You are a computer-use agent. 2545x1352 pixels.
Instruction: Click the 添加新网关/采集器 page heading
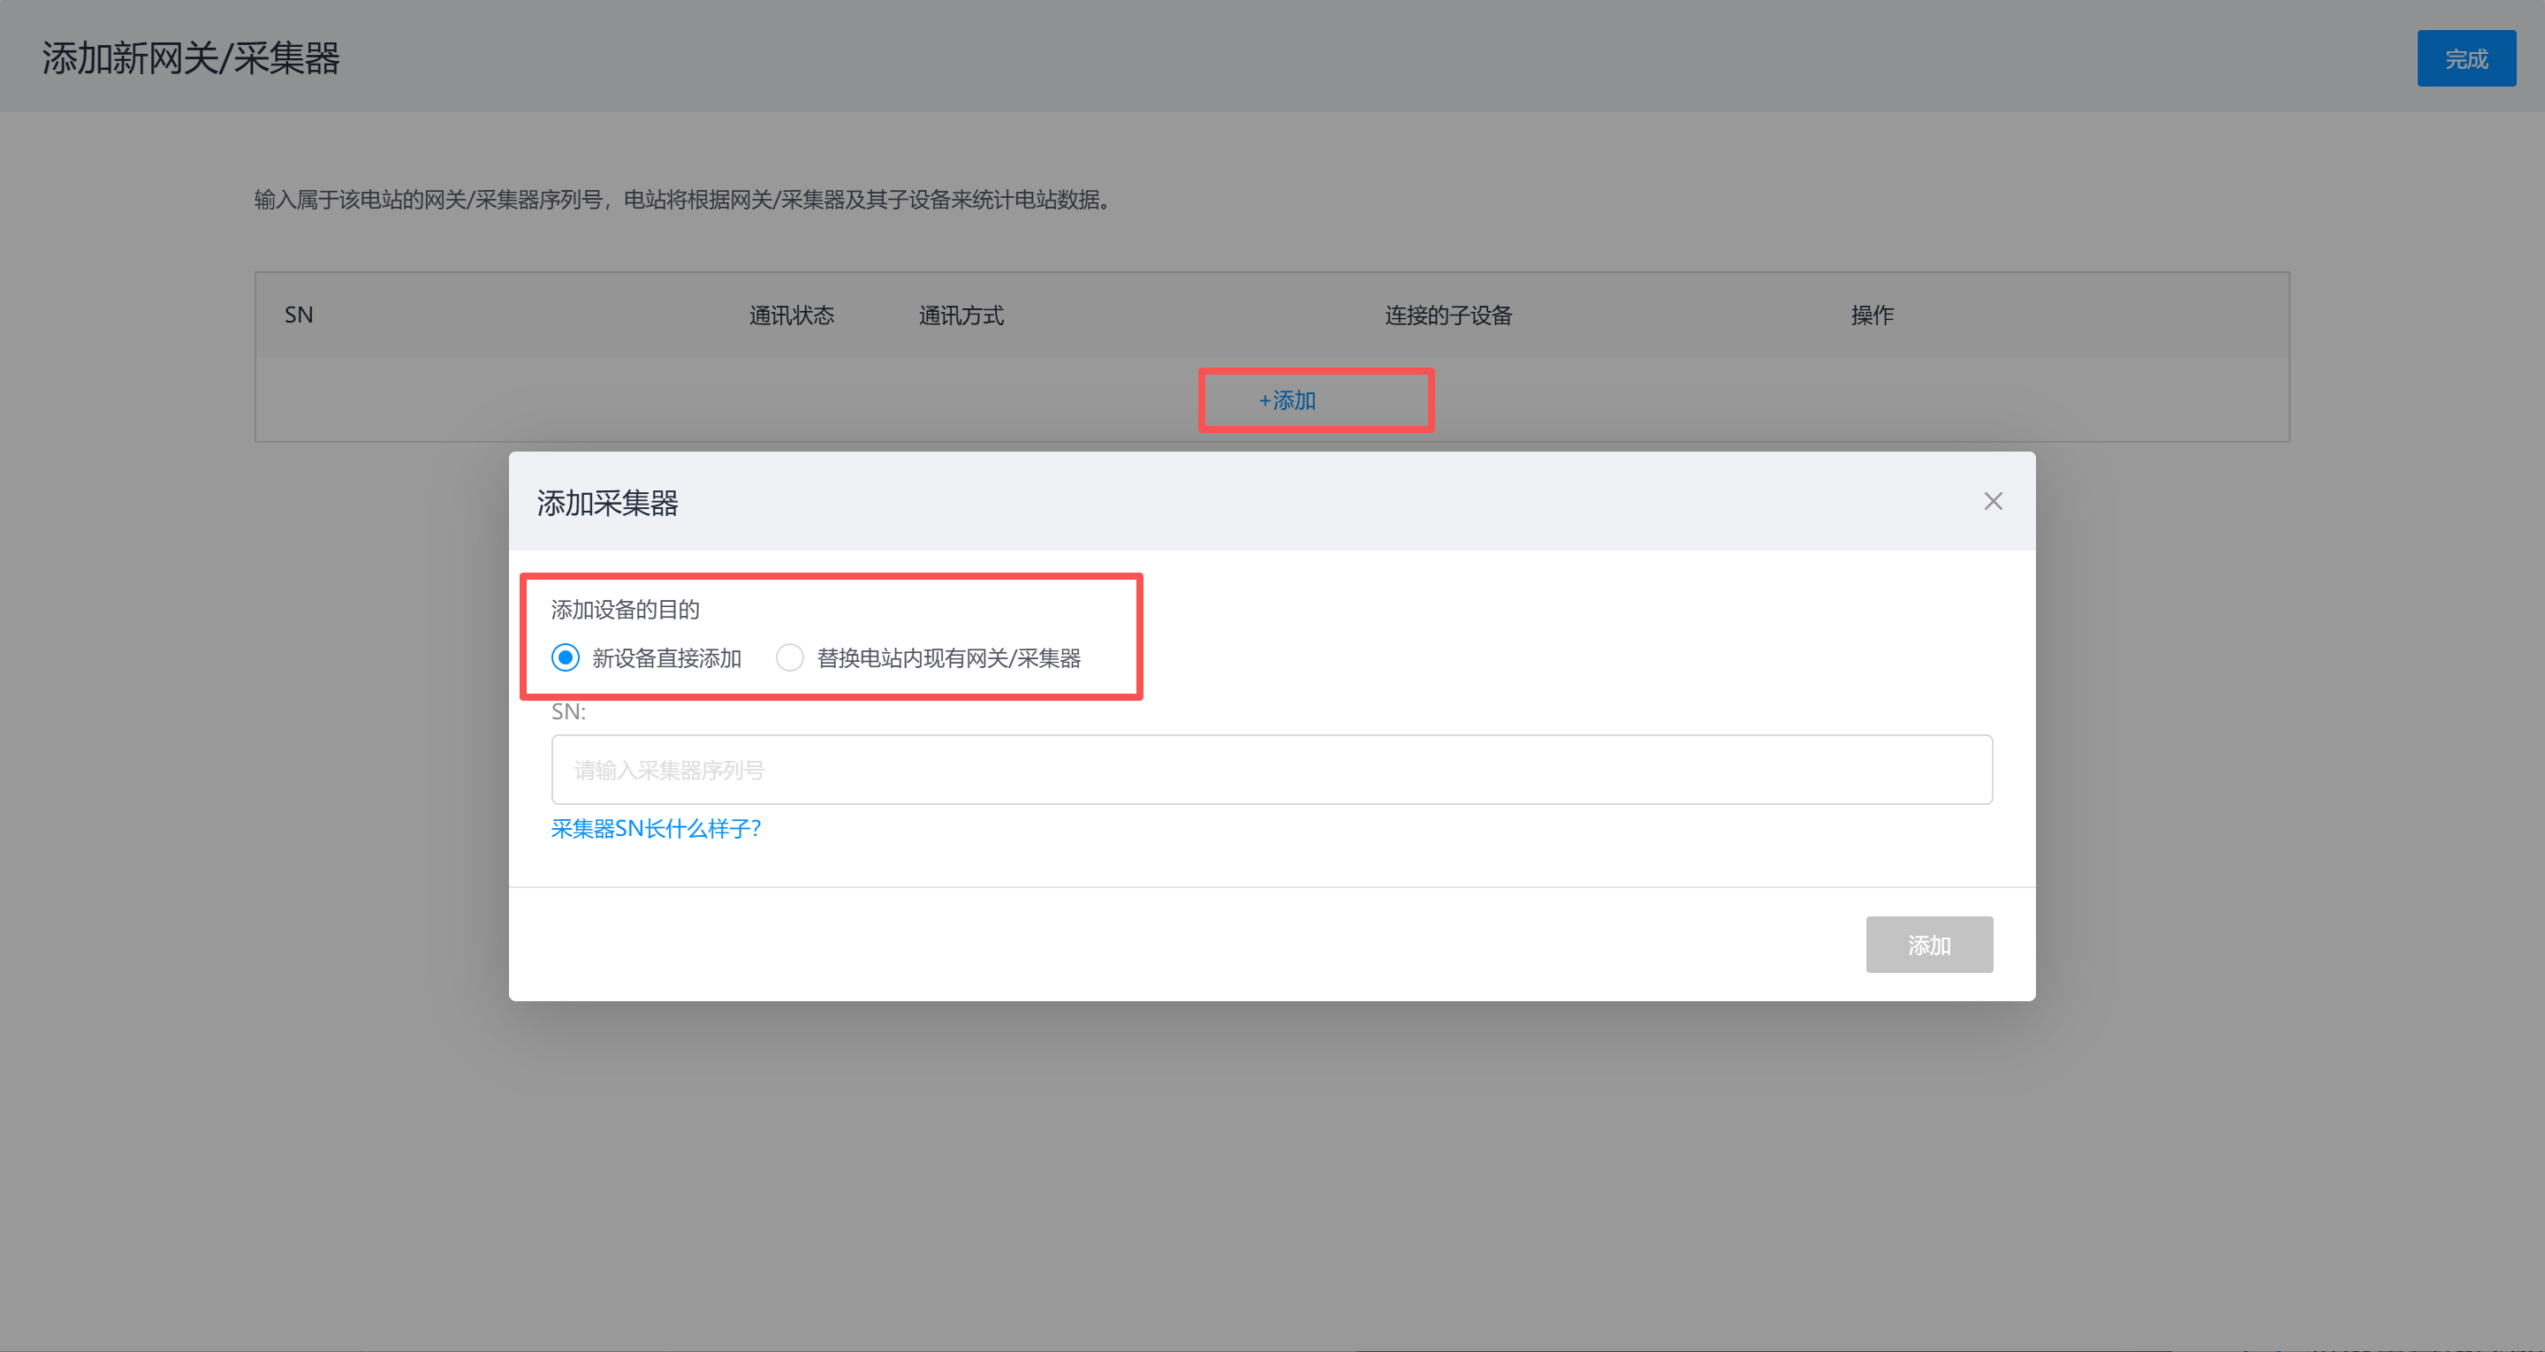click(191, 57)
